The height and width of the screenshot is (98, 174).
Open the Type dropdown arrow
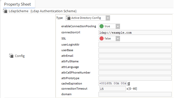click(x=108, y=18)
